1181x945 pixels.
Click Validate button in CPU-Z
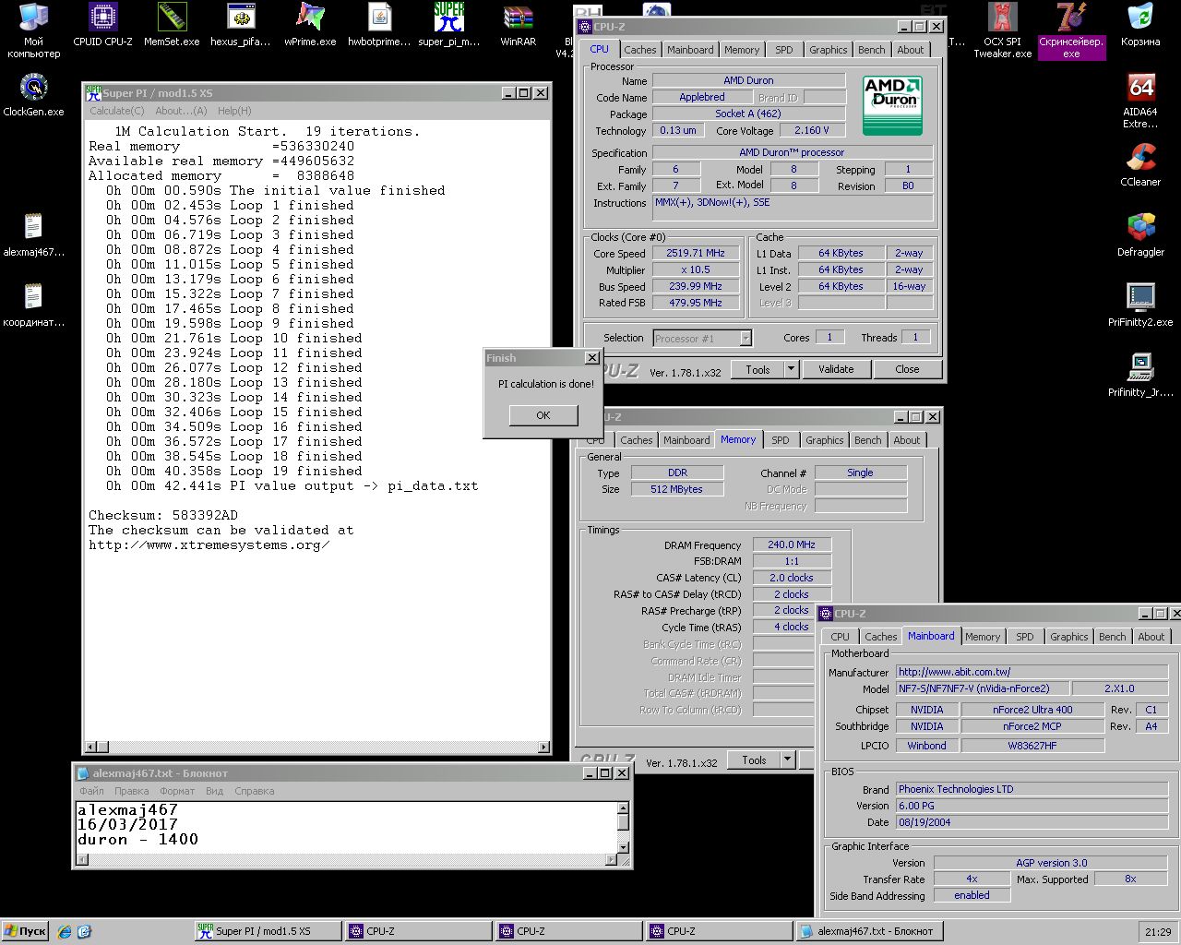(836, 369)
